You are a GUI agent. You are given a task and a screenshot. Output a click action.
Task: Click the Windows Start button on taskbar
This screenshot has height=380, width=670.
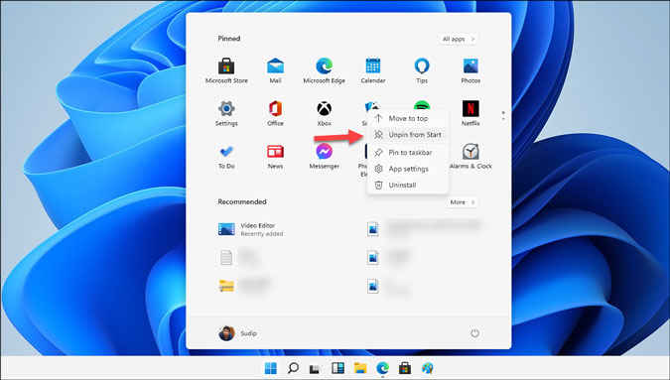tap(270, 368)
